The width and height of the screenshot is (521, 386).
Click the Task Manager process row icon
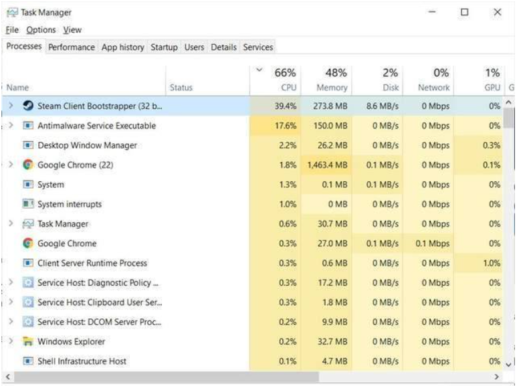pos(28,223)
